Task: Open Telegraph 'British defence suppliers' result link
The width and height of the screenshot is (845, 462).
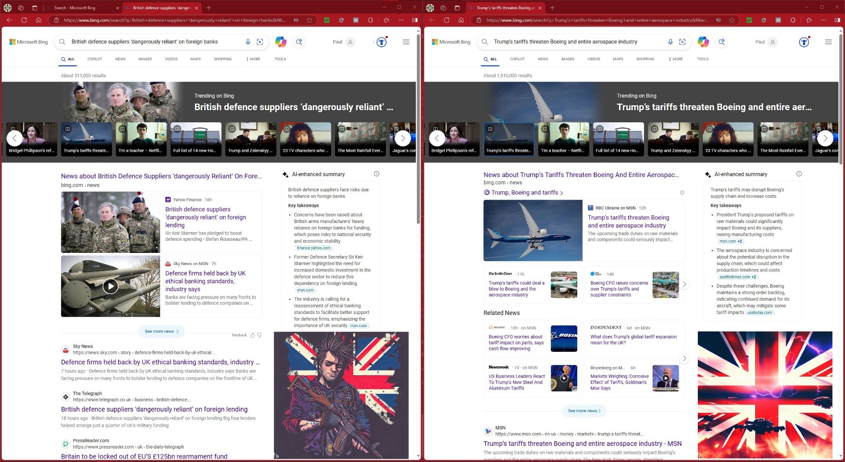Action: [154, 409]
